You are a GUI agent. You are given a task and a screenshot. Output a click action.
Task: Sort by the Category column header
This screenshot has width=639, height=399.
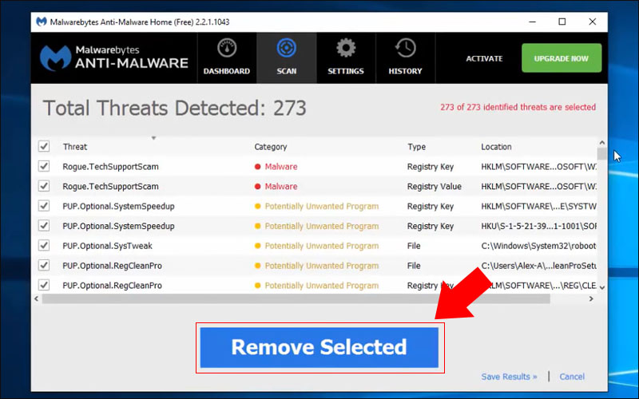[271, 147]
